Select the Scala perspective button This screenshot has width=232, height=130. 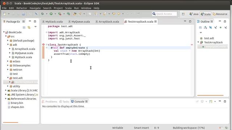coord(206,14)
